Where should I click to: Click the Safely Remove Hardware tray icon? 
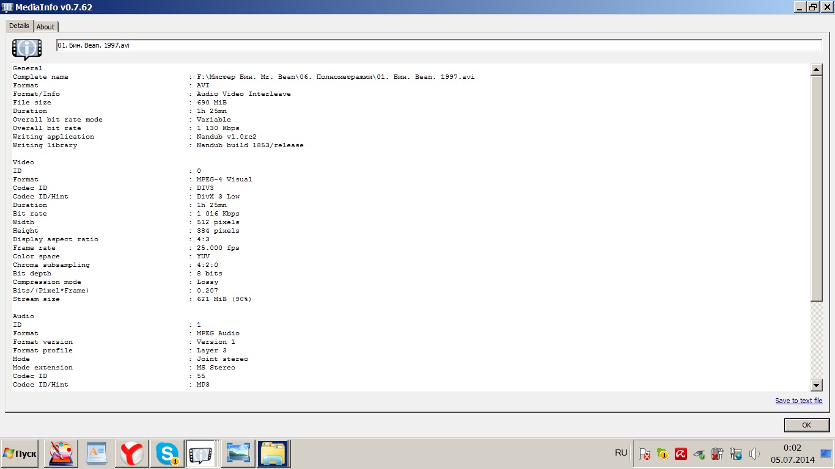(699, 454)
